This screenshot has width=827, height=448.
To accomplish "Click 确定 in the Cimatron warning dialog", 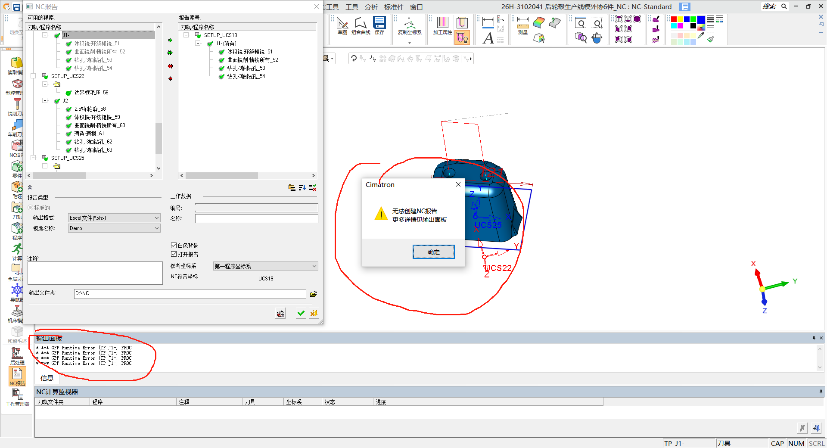I will (x=434, y=252).
